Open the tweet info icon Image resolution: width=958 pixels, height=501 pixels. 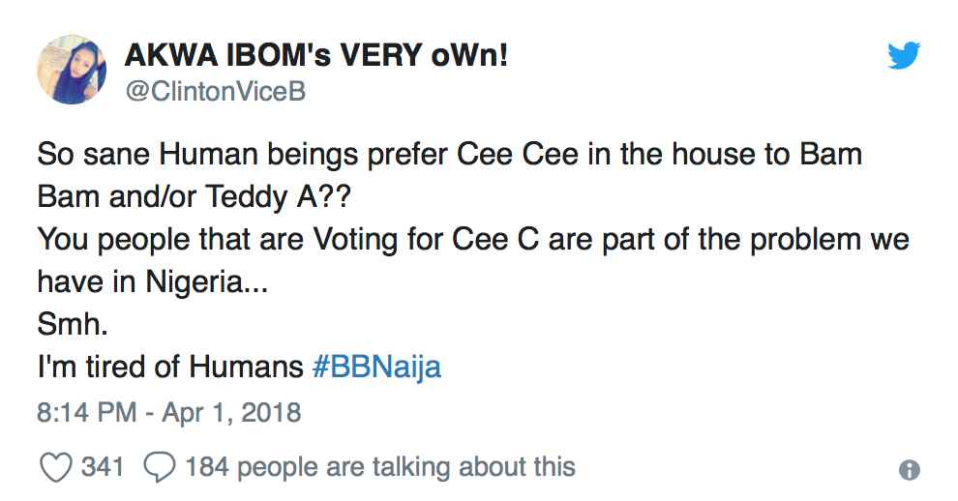[x=909, y=470]
